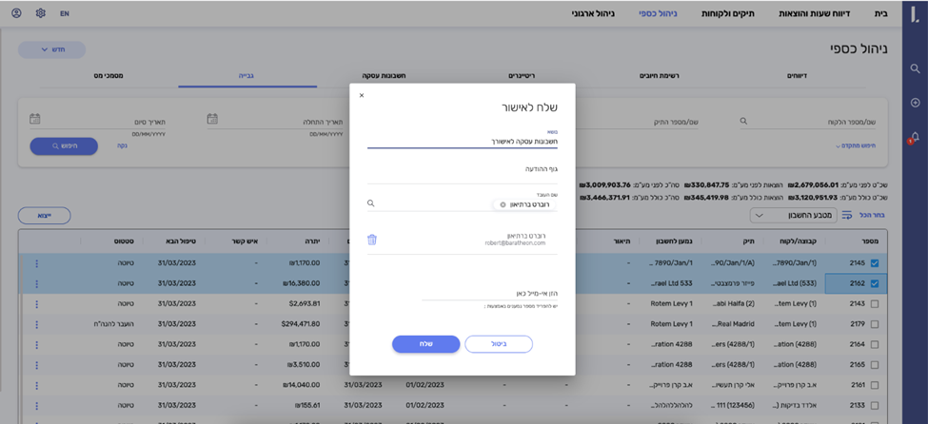Open settings gear icon in top bar
The image size is (928, 424).
point(40,13)
